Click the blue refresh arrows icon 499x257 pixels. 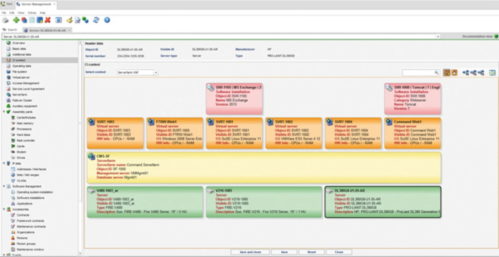(96, 20)
